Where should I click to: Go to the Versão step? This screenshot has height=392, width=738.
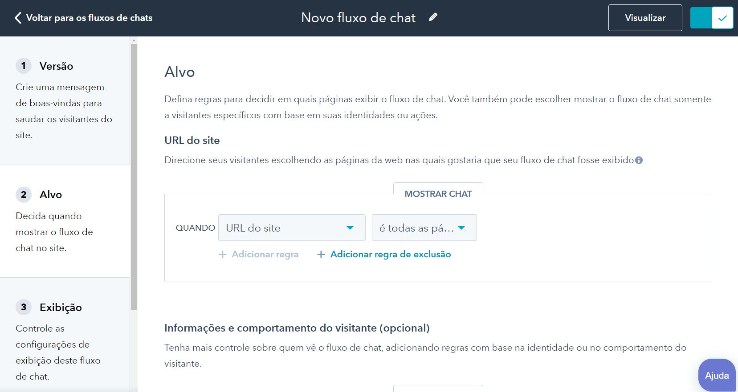pyautogui.click(x=56, y=66)
